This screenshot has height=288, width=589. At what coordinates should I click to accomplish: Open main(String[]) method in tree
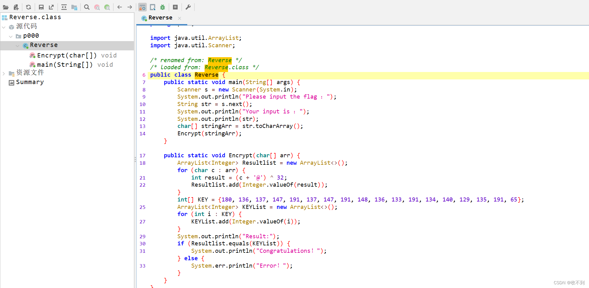[75, 65]
